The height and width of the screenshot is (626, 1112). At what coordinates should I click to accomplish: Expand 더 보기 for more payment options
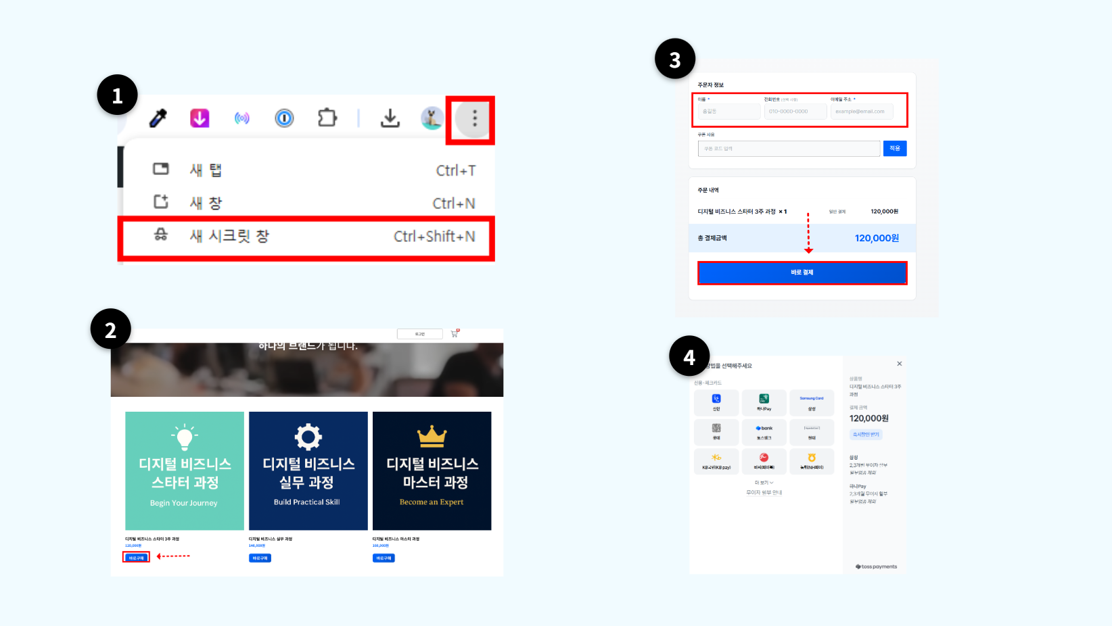pyautogui.click(x=764, y=483)
